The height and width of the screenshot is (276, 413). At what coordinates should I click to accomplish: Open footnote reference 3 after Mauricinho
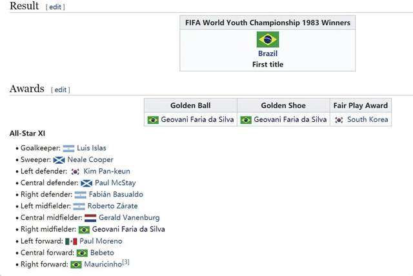(x=126, y=262)
